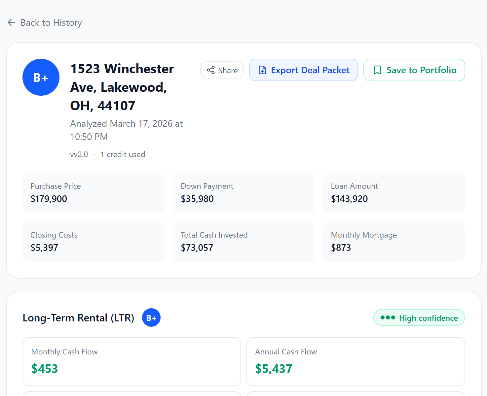Click the bookmark icon in Save button
The image size is (487, 396).
point(377,70)
